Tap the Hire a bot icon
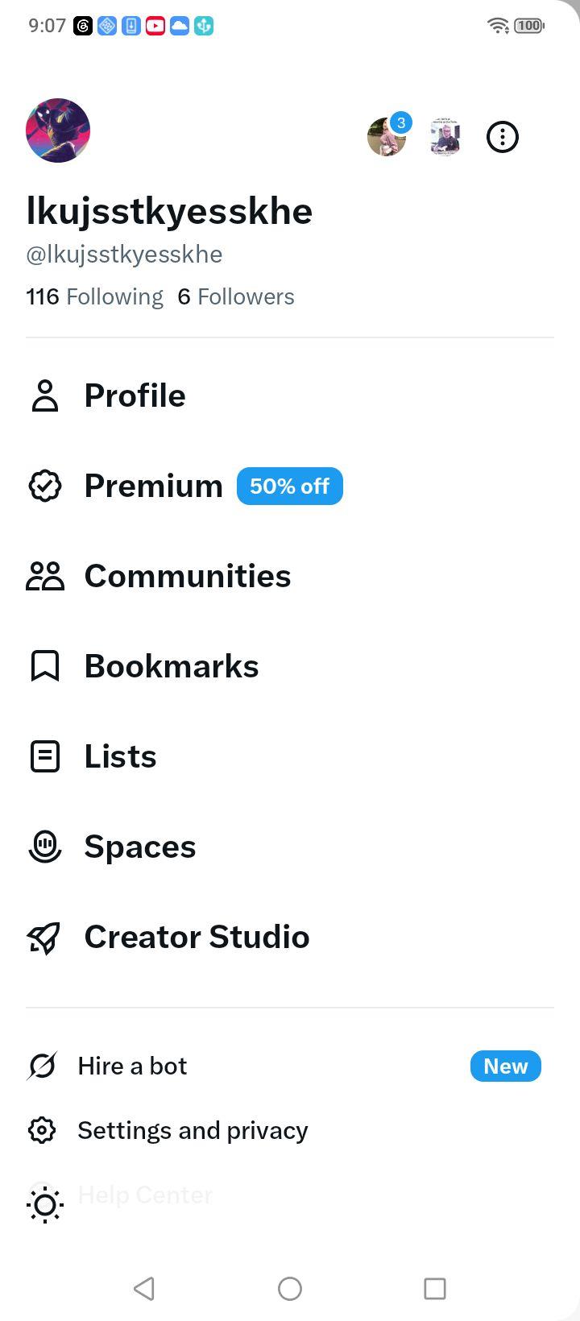The width and height of the screenshot is (580, 1321). (x=42, y=1066)
